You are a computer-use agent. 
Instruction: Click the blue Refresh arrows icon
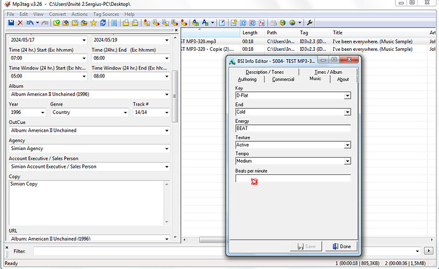point(103,23)
